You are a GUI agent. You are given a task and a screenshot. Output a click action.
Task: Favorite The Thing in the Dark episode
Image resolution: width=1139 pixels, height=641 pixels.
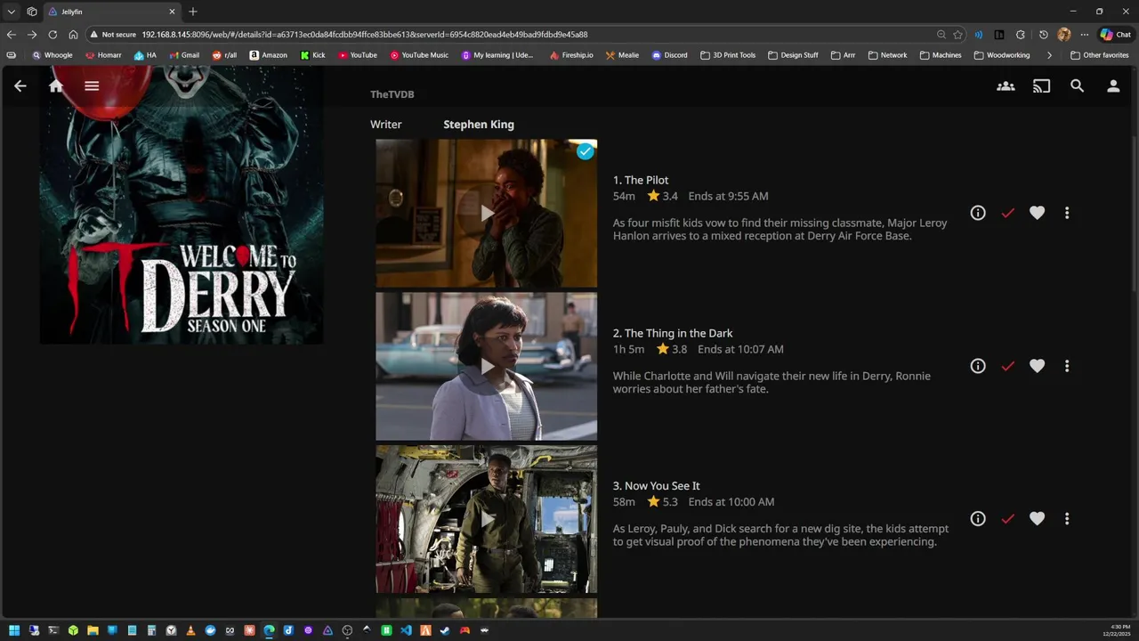pyautogui.click(x=1037, y=366)
